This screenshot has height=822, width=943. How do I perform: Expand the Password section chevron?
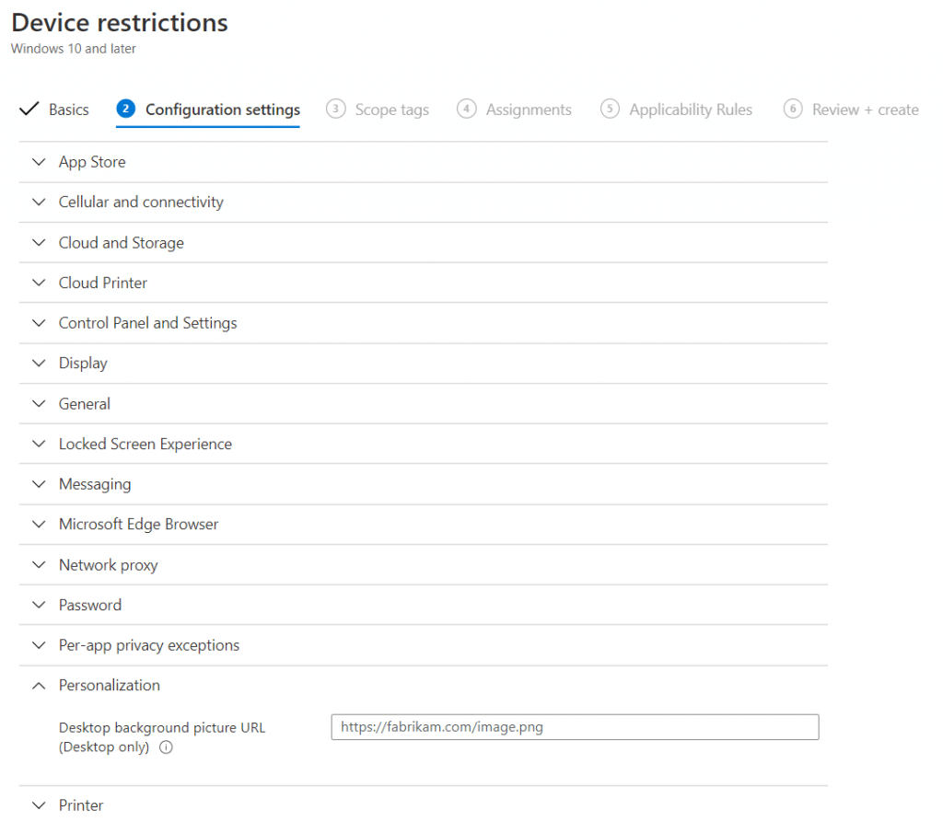click(39, 605)
